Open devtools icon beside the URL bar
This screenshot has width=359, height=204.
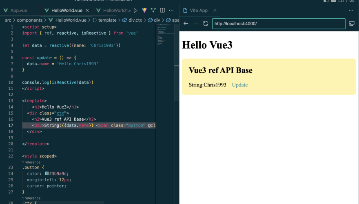(352, 24)
